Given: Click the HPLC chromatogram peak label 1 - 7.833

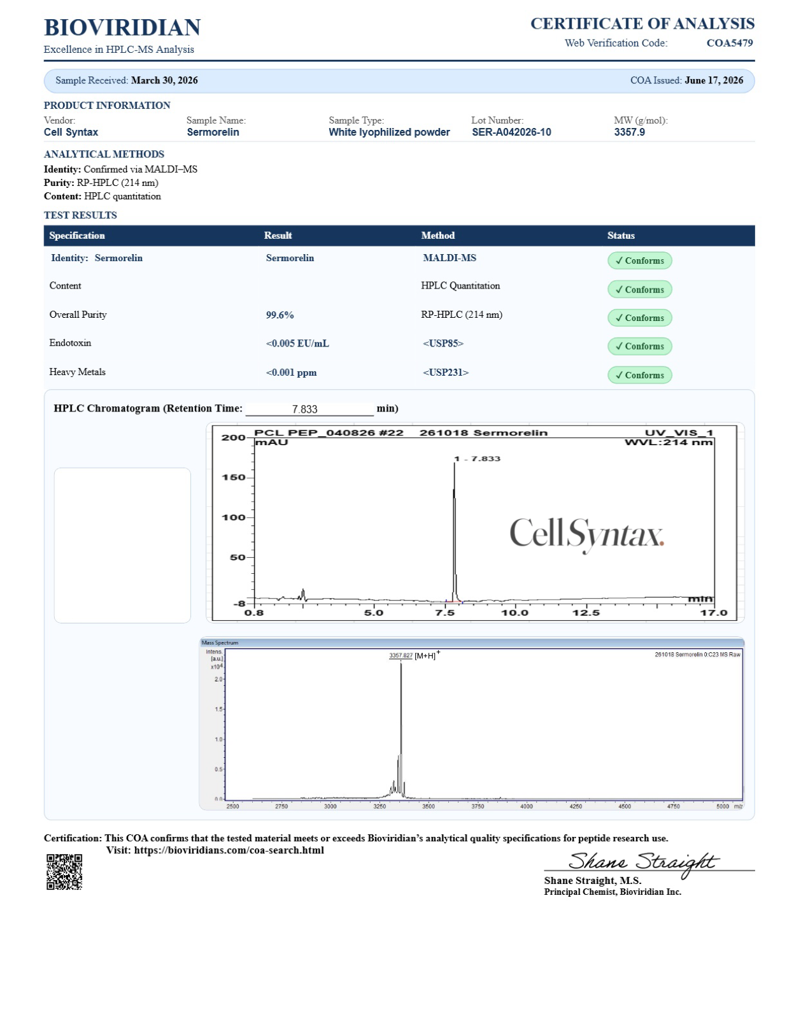Looking at the screenshot, I should (478, 459).
